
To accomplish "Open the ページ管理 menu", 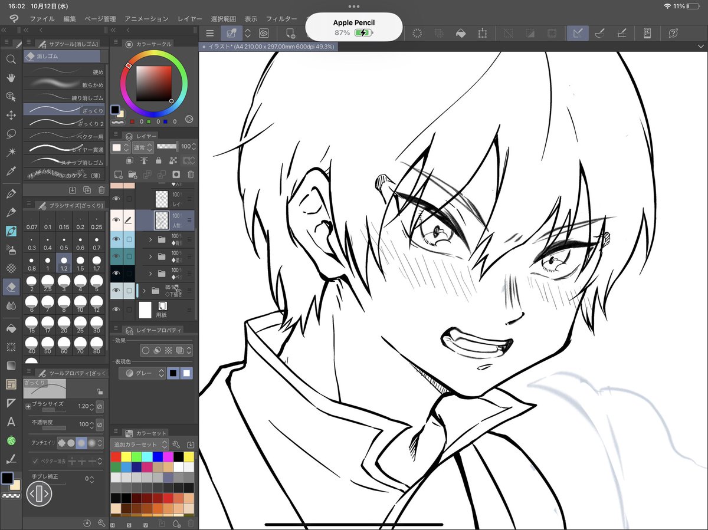I will click(x=100, y=19).
